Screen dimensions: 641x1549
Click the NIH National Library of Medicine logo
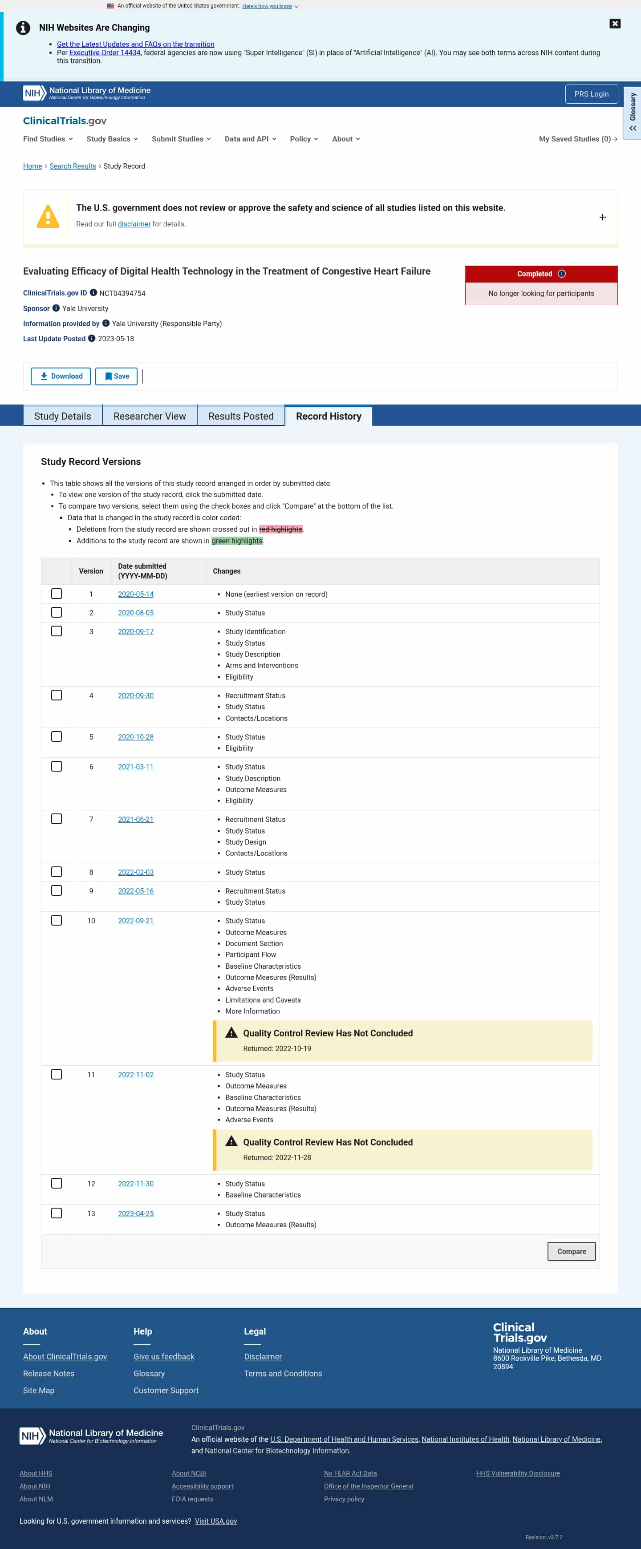coord(87,93)
